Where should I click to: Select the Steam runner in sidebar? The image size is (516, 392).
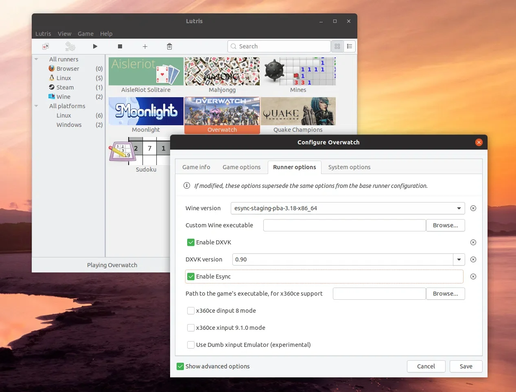coord(65,87)
